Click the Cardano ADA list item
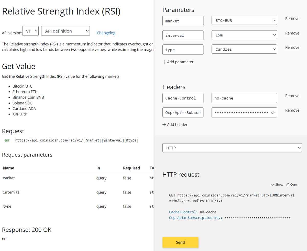This screenshot has width=307, height=251. click(x=24, y=109)
